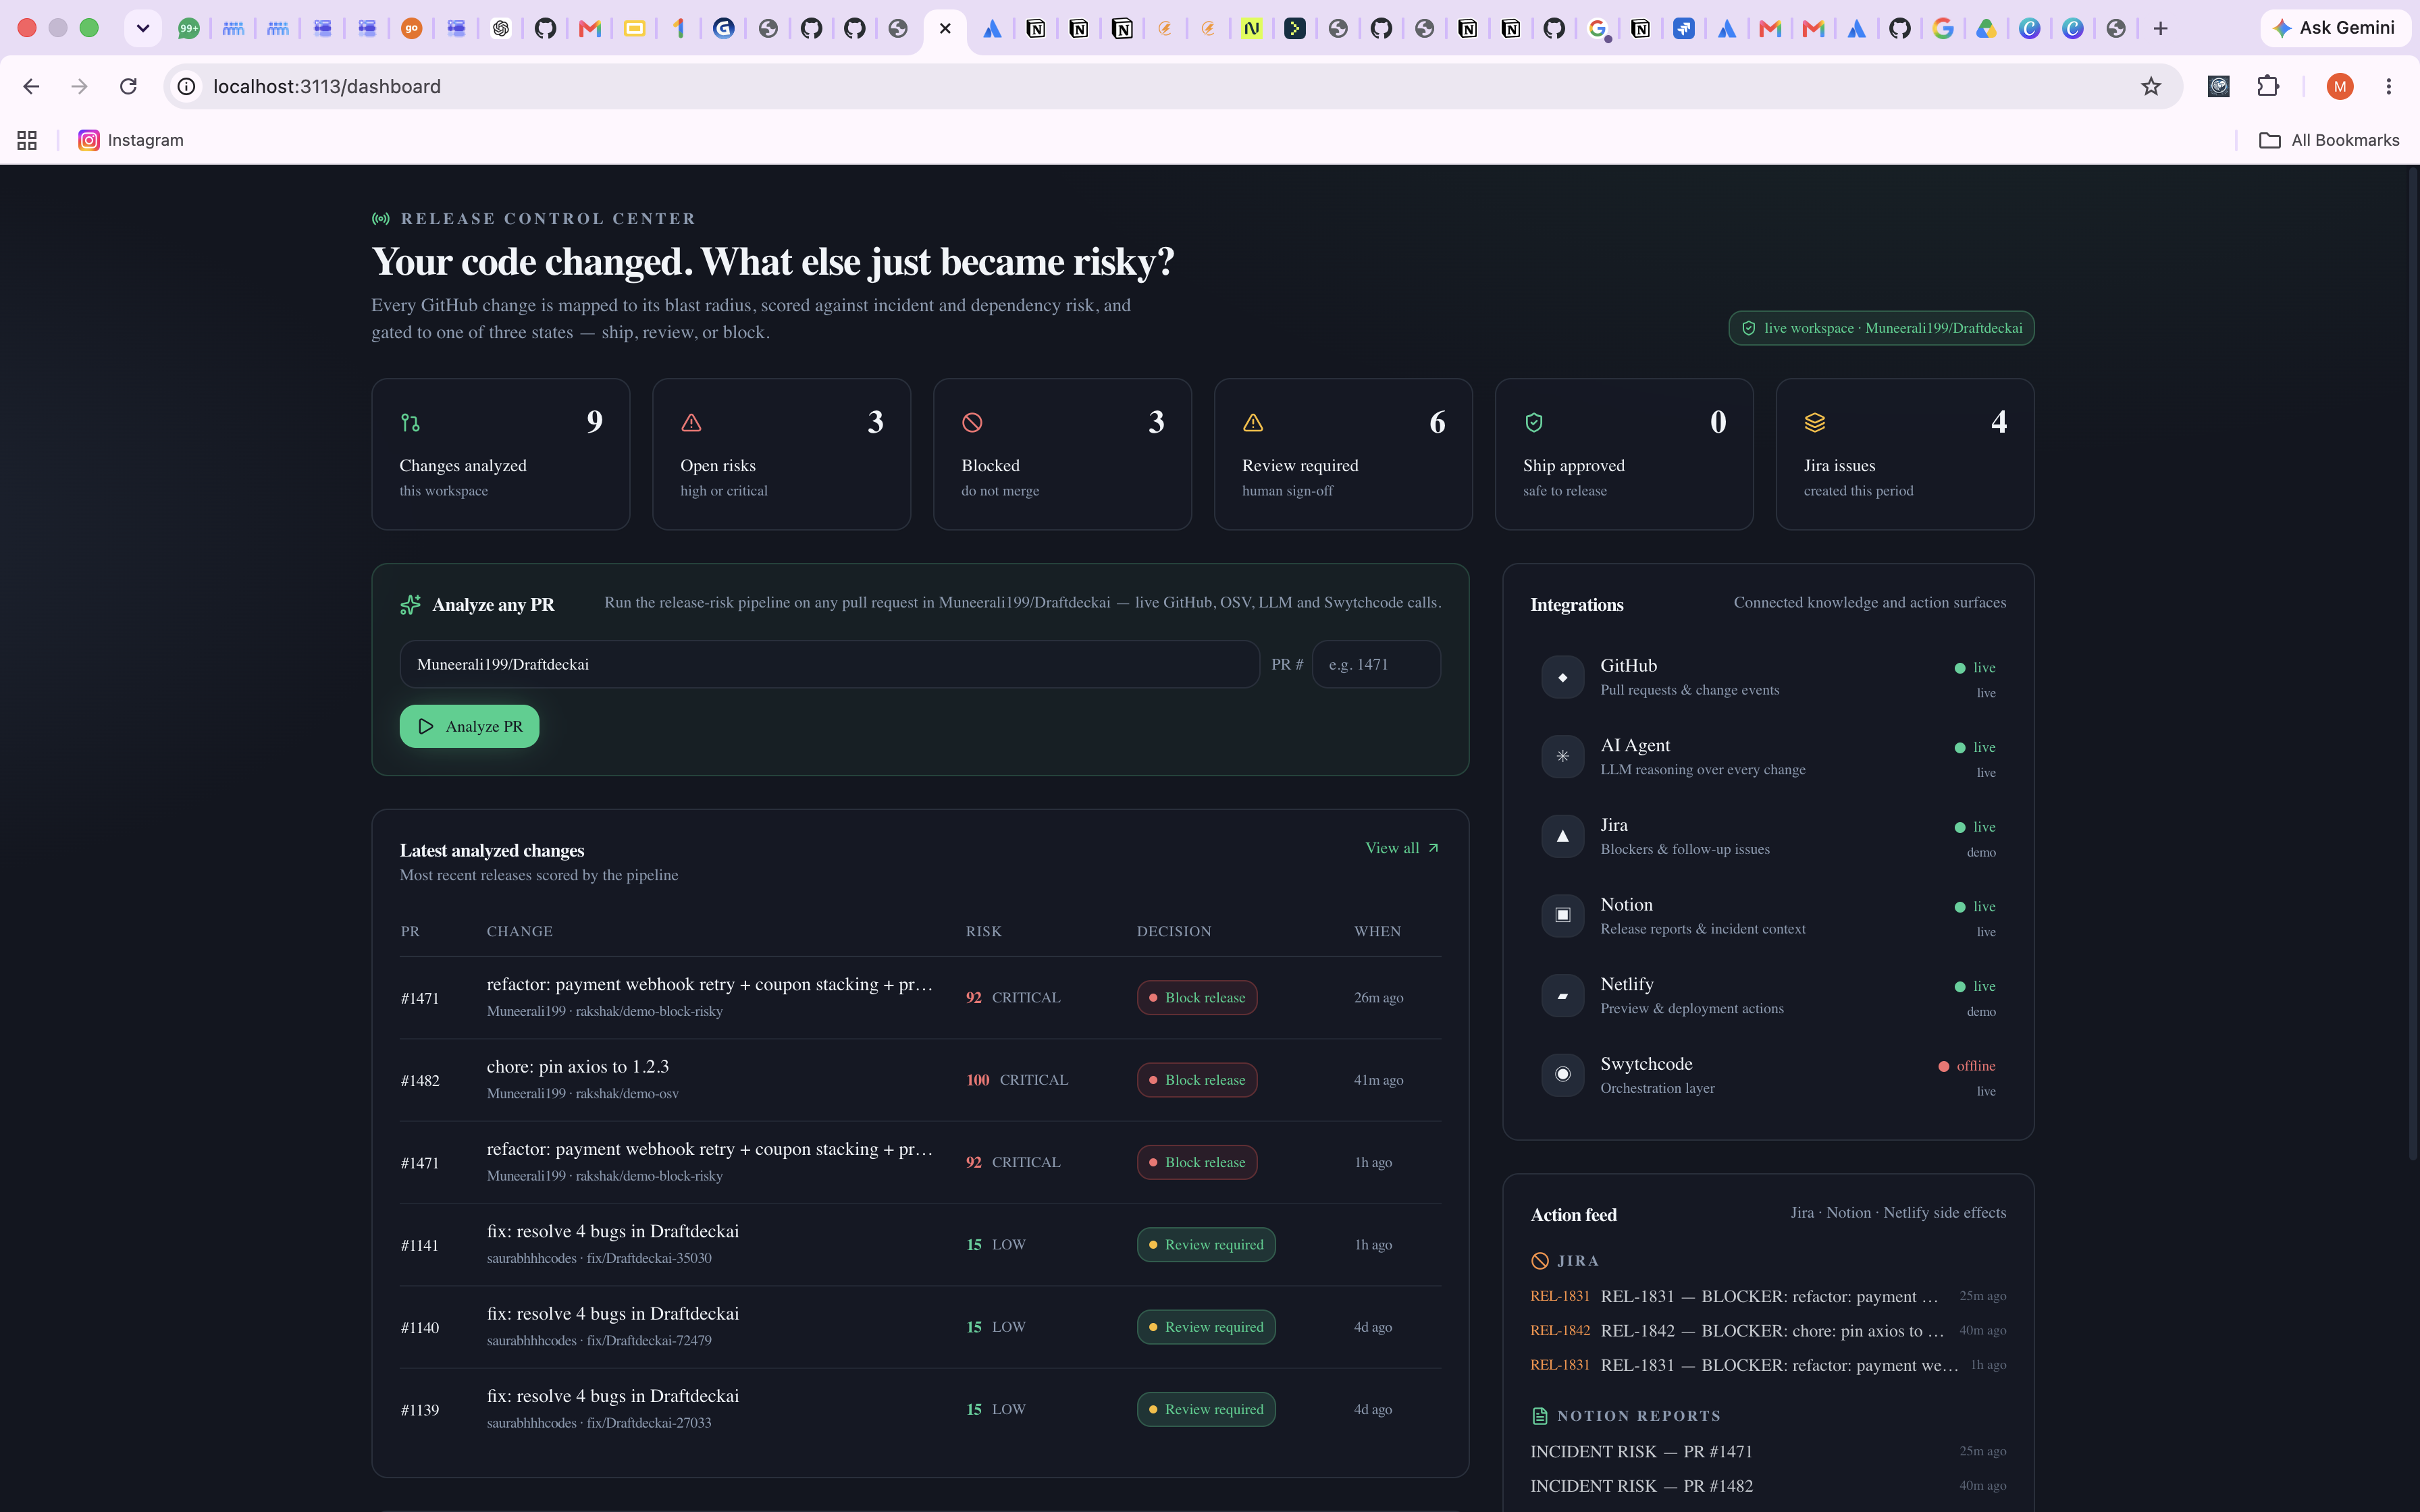Open the change 'chore: pin axios to 1.2.3'
Viewport: 2420px width, 1512px height.
click(578, 1067)
